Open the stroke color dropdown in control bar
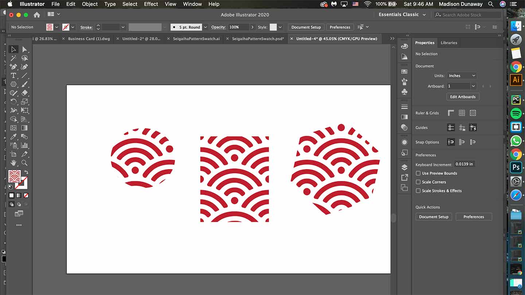525x295 pixels. 73,27
